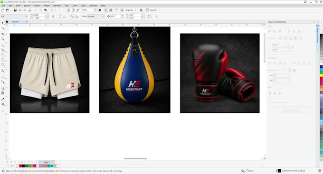Image resolution: width=323 pixels, height=174 pixels.
Task: Toggle the Snap off icon in toolbar
Action: (122, 10)
